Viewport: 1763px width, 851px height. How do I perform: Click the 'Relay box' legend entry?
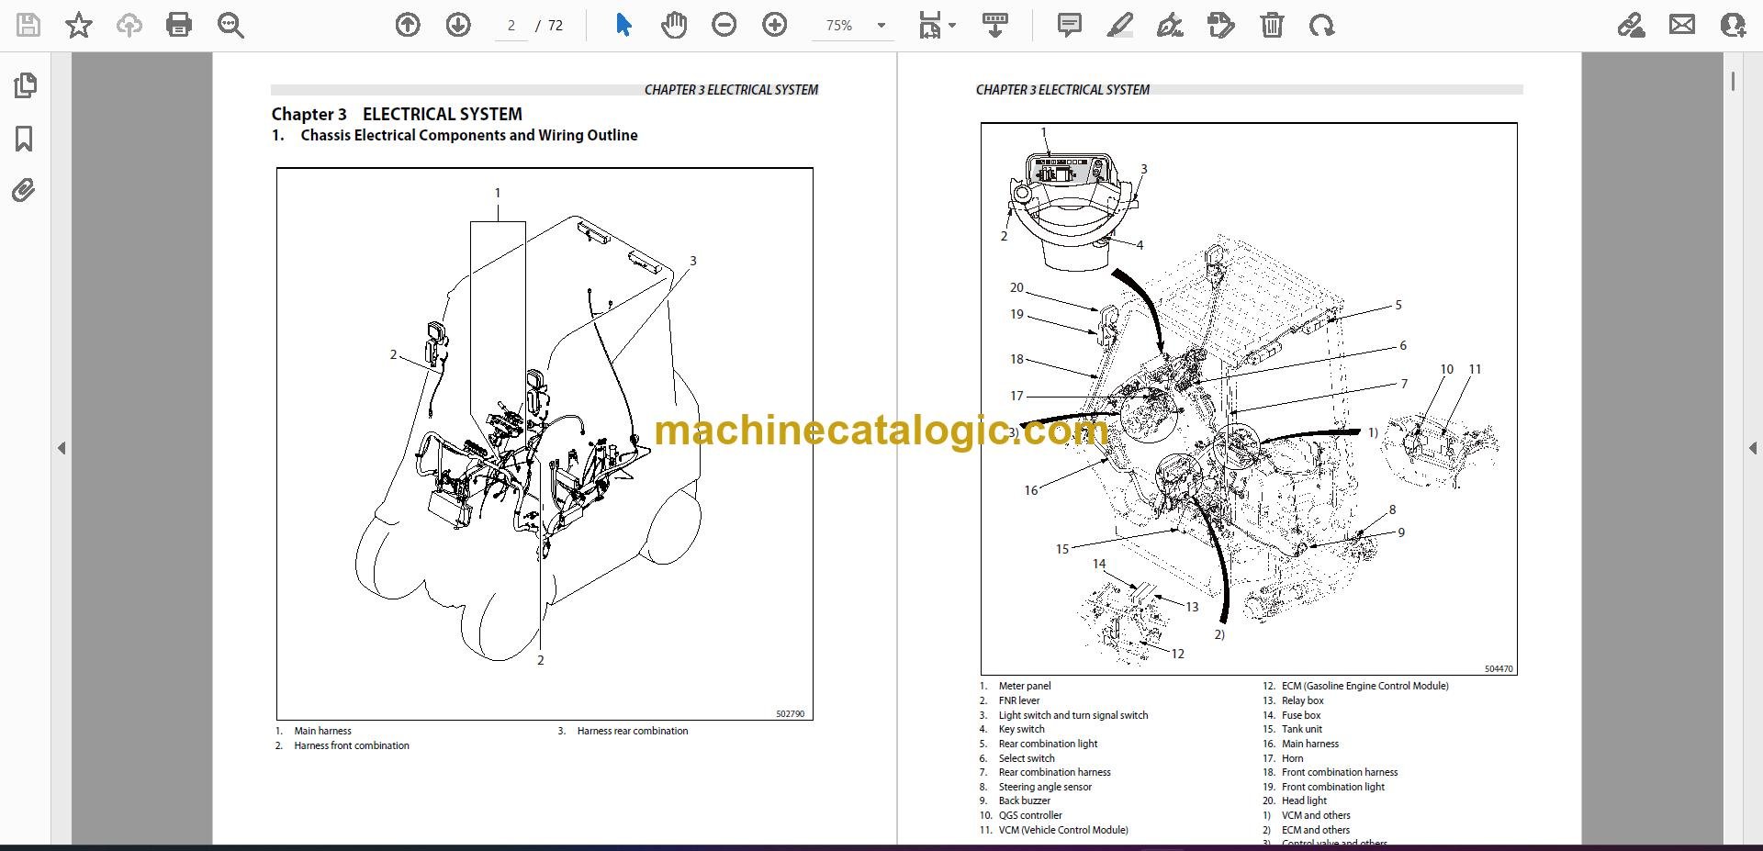[1303, 700]
